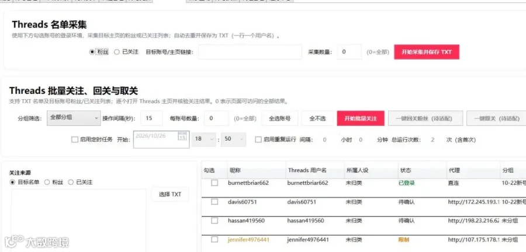The image size is (526, 252).
Task: Click 开始采集并保存 TXT button
Action: click(x=427, y=52)
